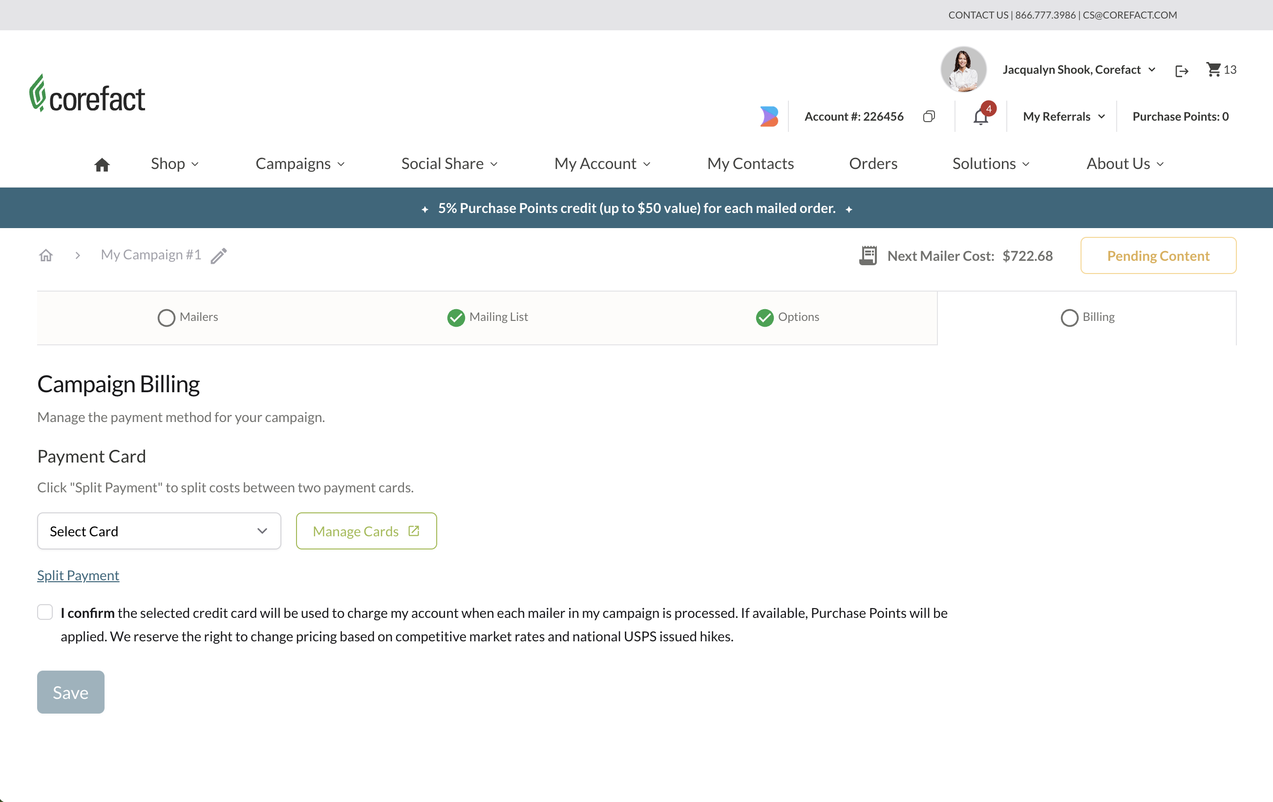Copy account number with copy icon
The image size is (1273, 802).
(x=929, y=116)
